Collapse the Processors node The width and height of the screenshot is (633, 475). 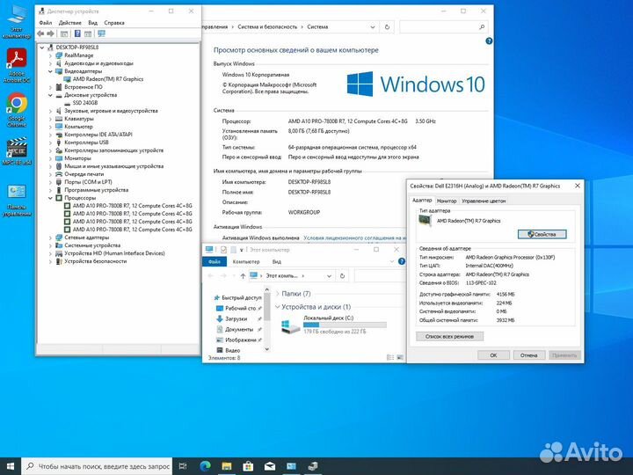[x=50, y=198]
